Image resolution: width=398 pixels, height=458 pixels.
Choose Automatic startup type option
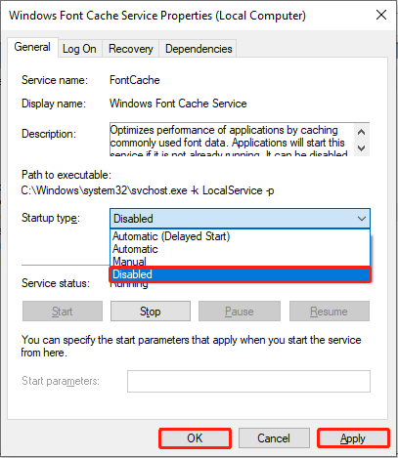pos(240,249)
